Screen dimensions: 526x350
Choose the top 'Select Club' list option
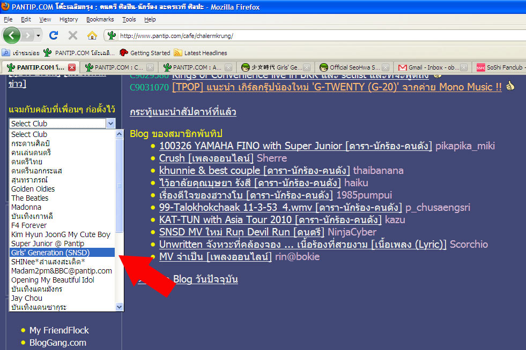(x=62, y=134)
